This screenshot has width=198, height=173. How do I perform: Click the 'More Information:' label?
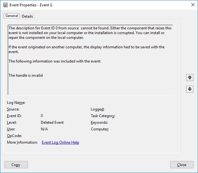coord(22,142)
